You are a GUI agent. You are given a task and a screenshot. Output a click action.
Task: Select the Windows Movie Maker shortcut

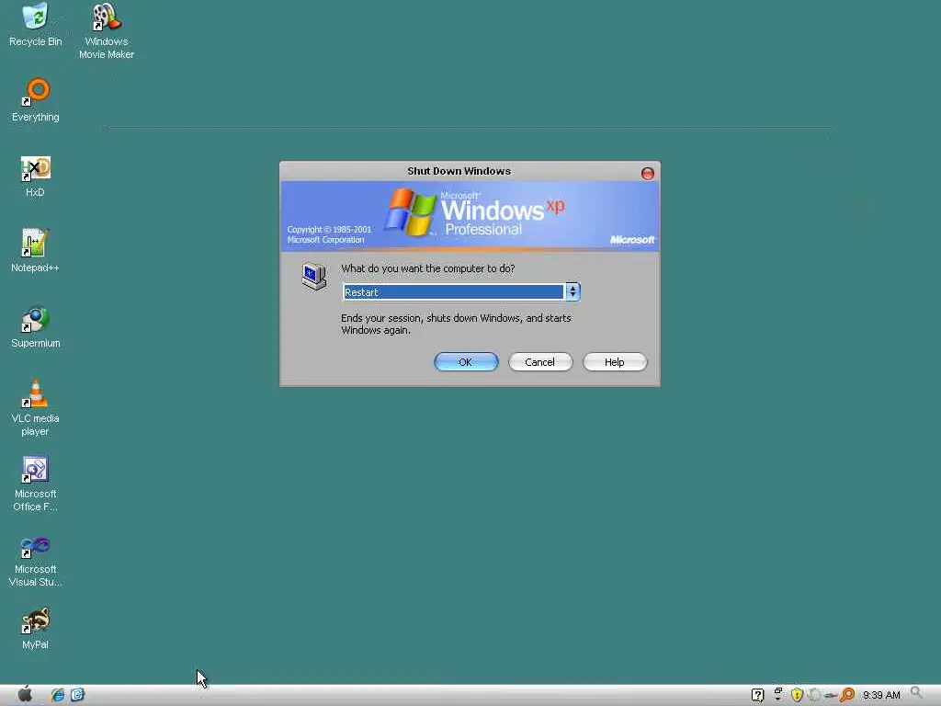pos(107,31)
